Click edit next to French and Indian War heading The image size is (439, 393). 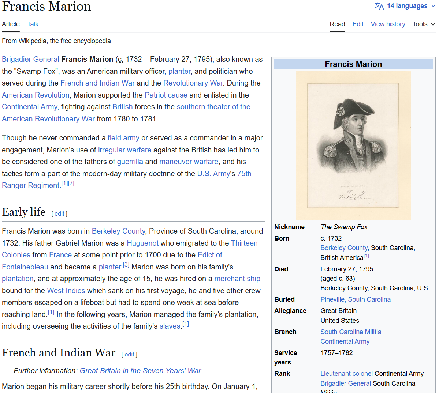[x=129, y=355]
